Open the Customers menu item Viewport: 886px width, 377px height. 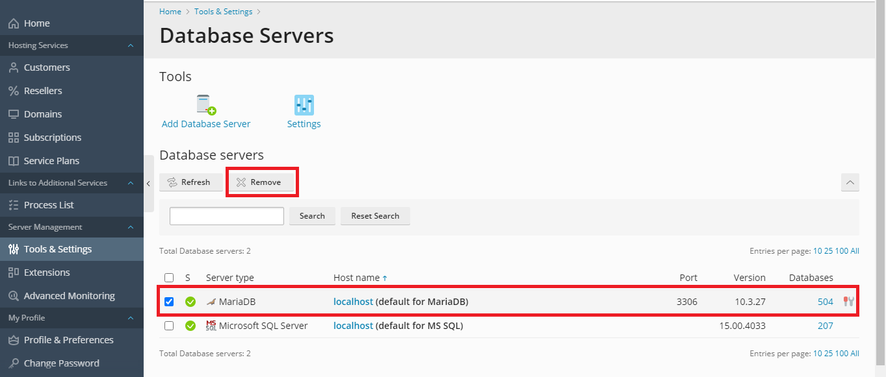[x=72, y=67]
